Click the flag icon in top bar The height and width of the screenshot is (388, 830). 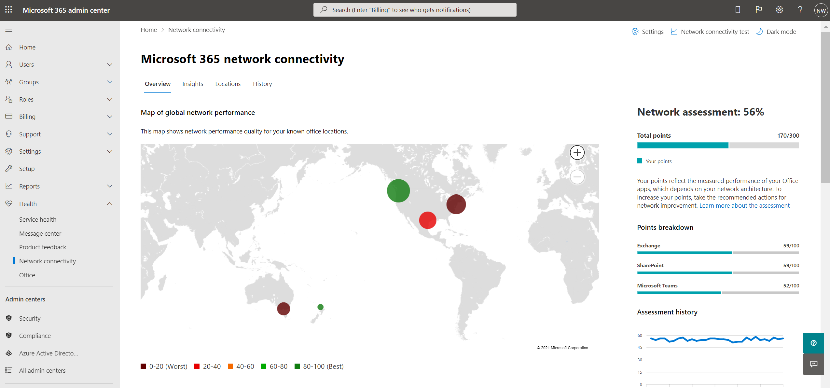coord(758,10)
